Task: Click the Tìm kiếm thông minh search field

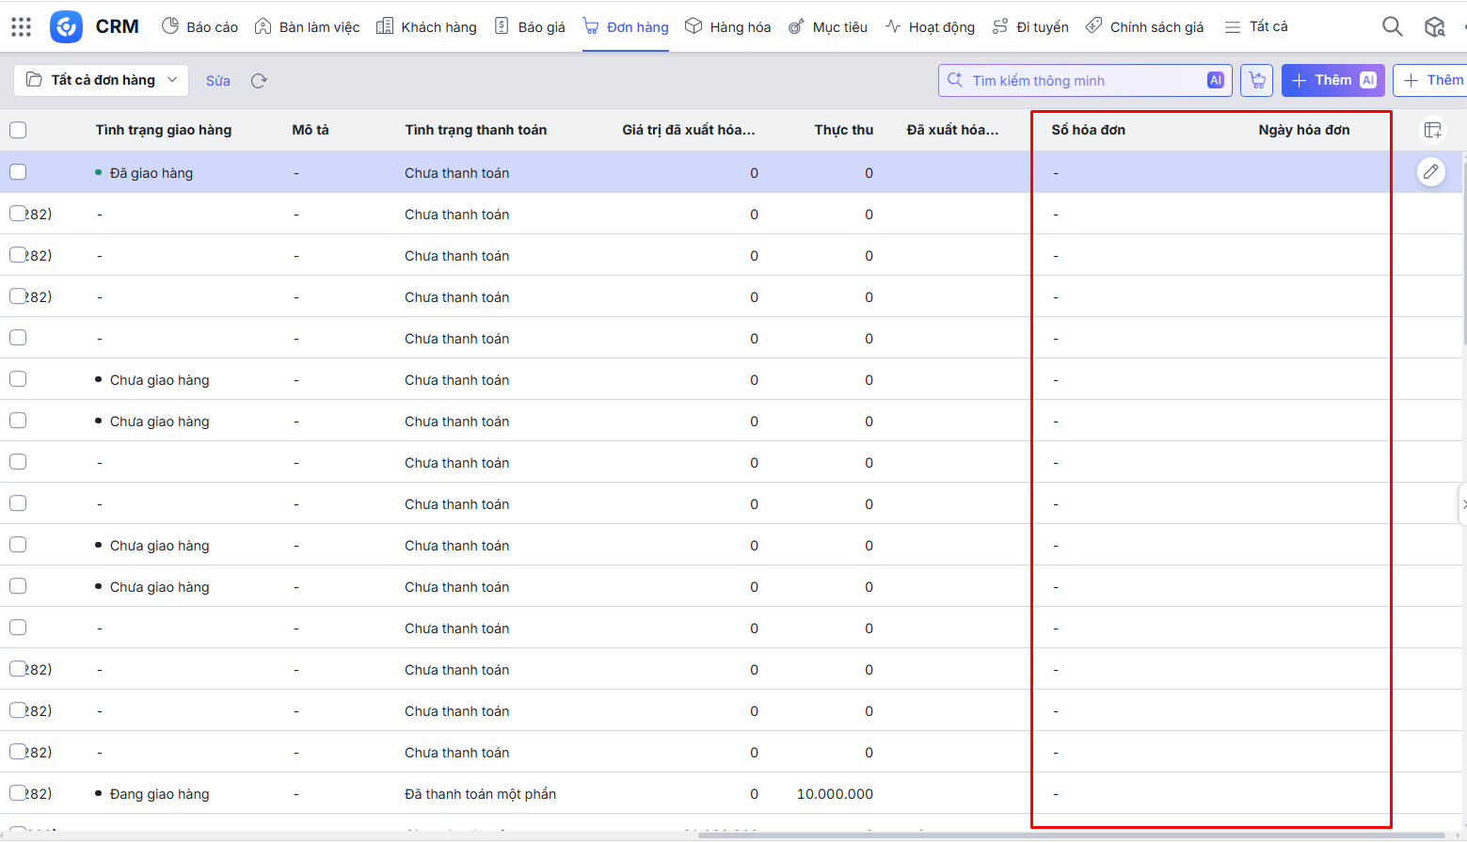Action: (1082, 81)
